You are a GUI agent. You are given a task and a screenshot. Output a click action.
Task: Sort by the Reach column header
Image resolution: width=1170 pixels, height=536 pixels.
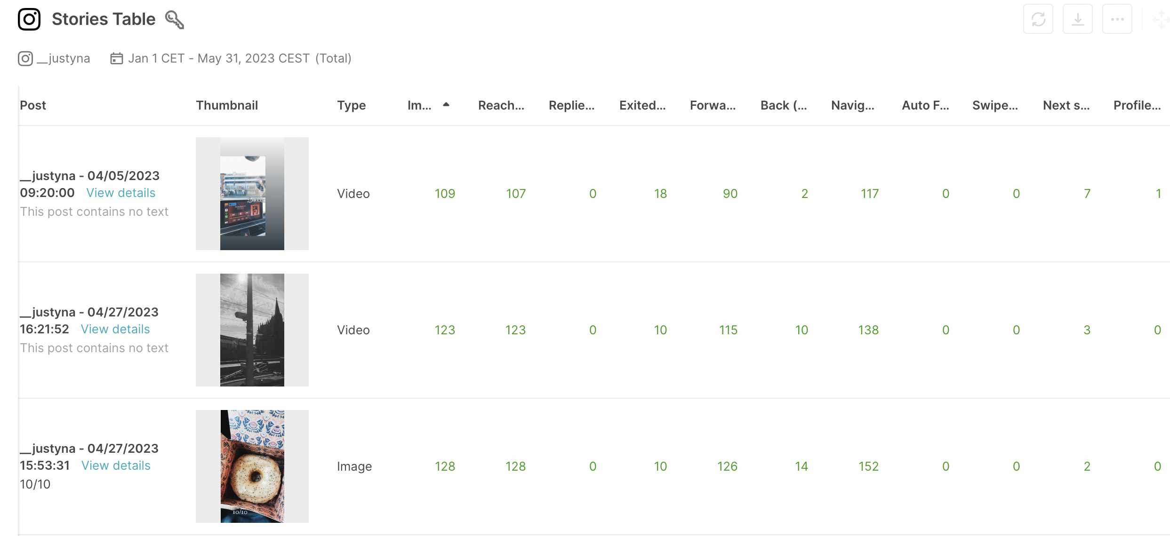(x=501, y=105)
